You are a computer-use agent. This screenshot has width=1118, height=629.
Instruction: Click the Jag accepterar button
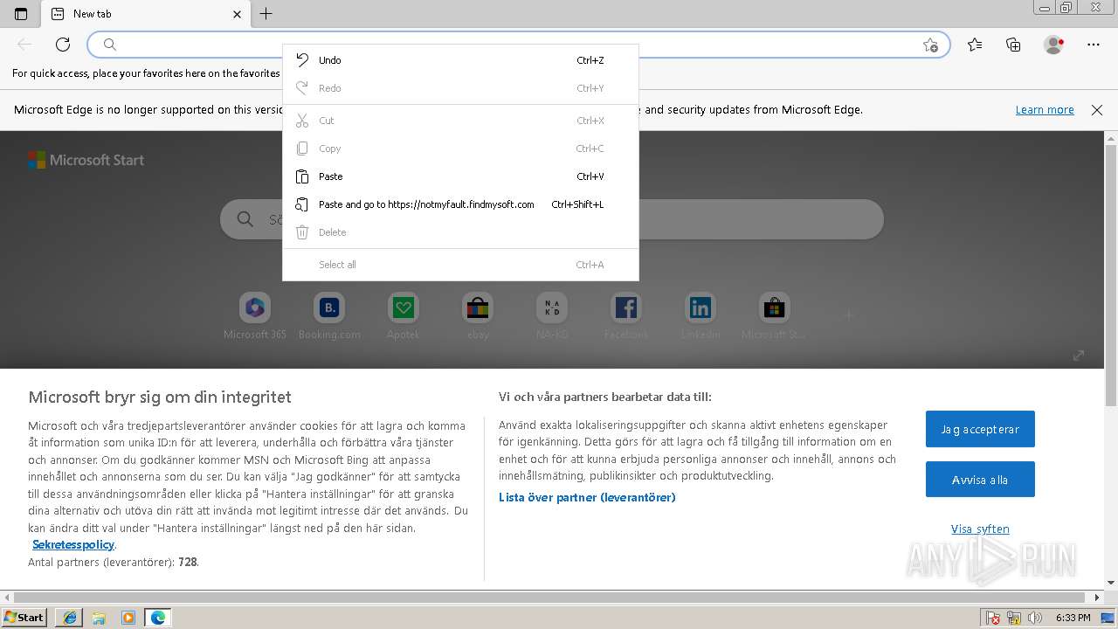980,429
